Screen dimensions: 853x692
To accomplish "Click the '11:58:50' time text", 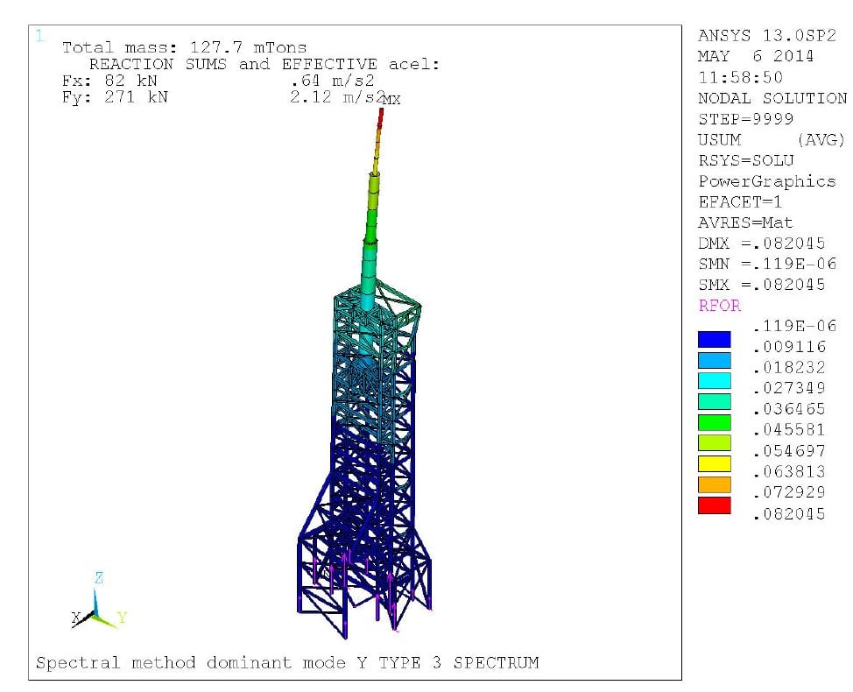I will point(740,78).
